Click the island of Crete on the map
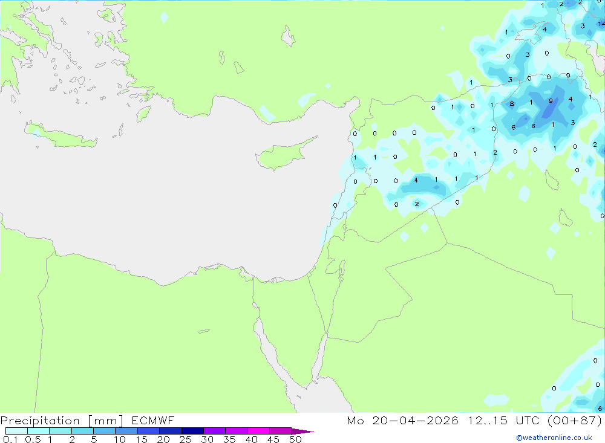 coord(60,135)
